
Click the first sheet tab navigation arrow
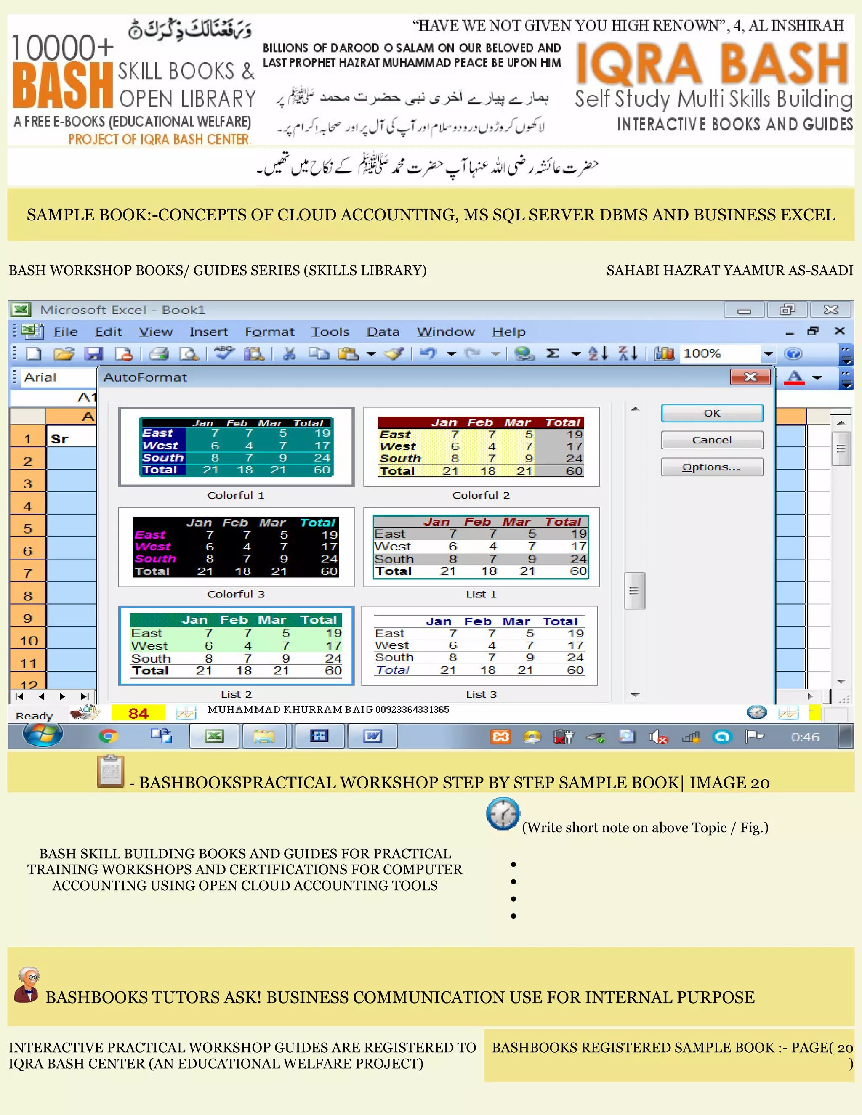[x=19, y=696]
